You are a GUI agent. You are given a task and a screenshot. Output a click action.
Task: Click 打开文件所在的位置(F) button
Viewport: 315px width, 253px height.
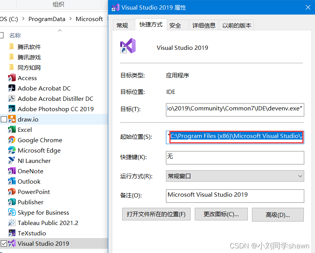(156, 214)
